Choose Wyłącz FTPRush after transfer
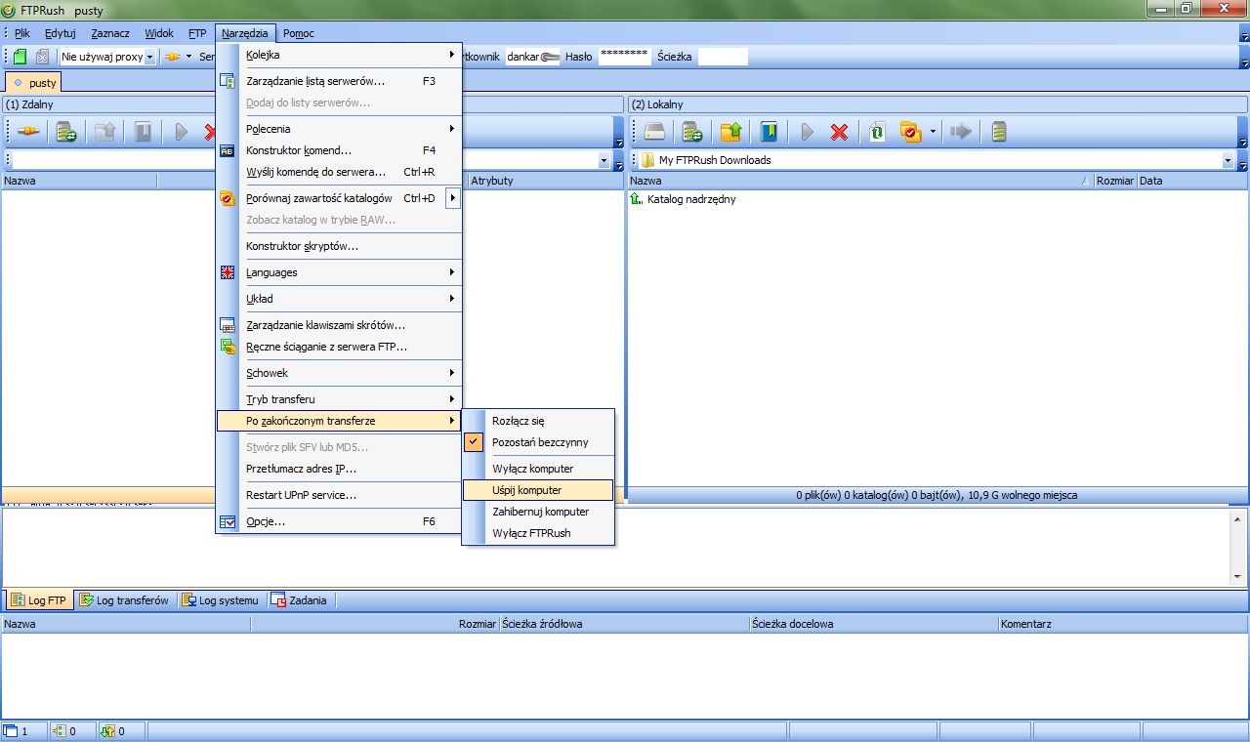 (x=538, y=533)
